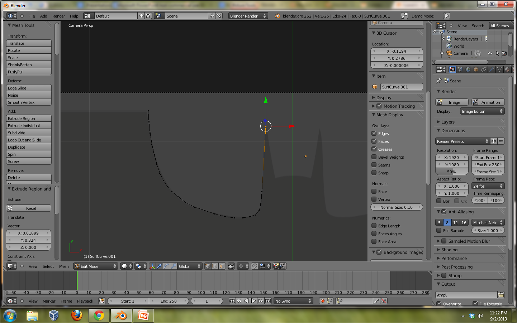Click pin icon in properties panel
The width and height of the screenshot is (517, 323).
(438, 81)
